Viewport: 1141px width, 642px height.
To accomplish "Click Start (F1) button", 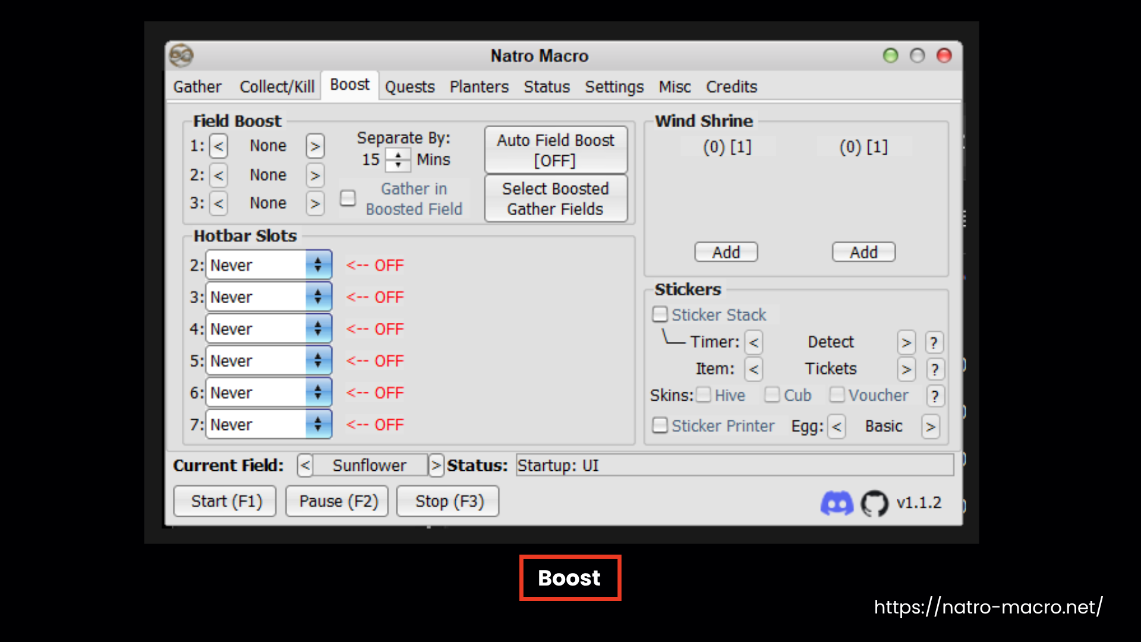I will (225, 502).
